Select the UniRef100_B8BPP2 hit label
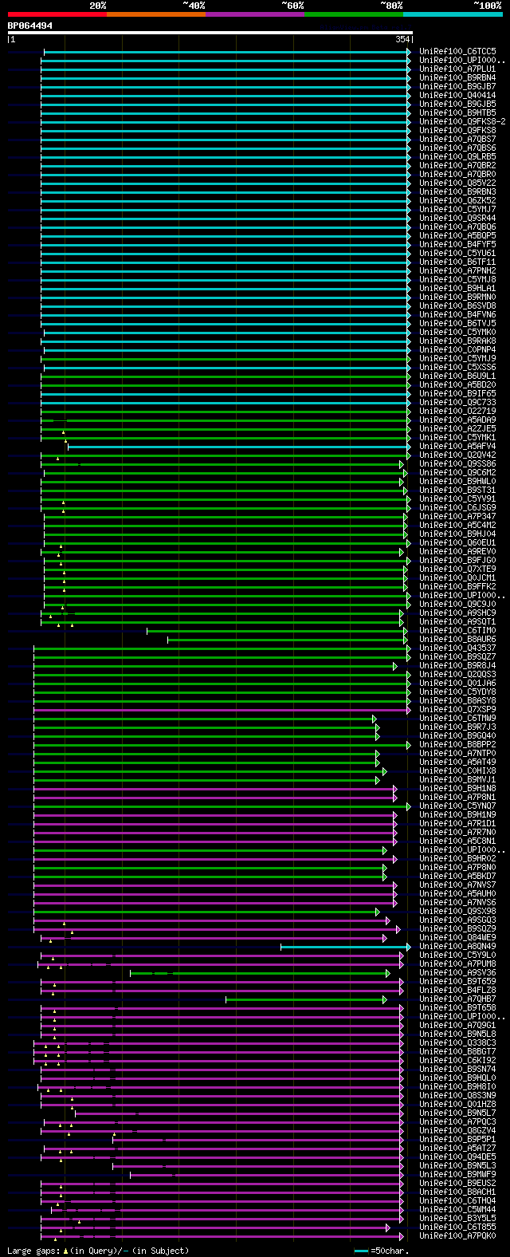The height and width of the screenshot is (1257, 510). pos(457,744)
